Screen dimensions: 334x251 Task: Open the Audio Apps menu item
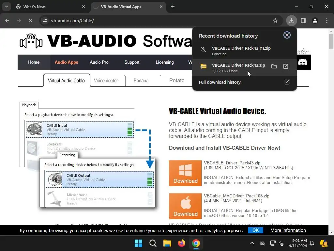[x=67, y=62]
